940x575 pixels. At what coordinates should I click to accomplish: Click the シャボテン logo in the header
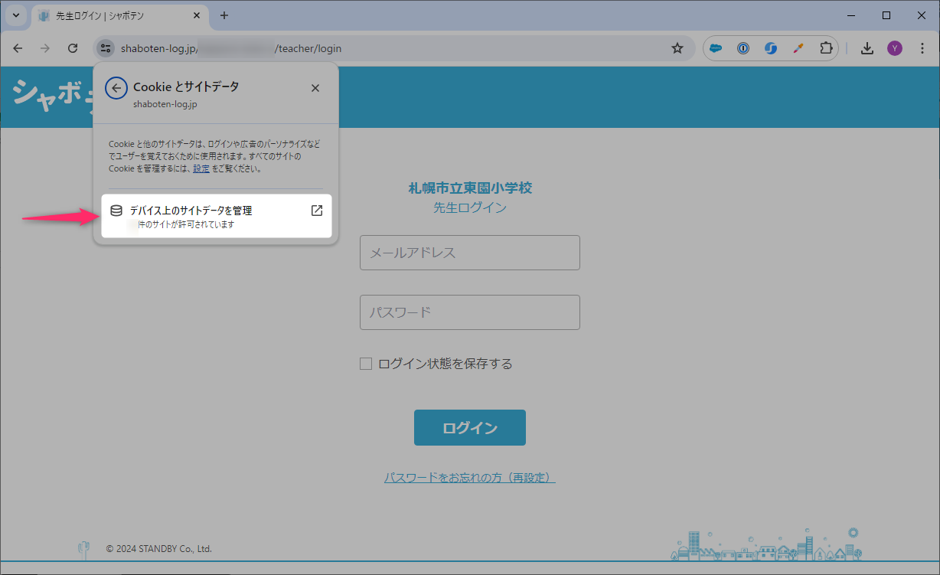tap(52, 95)
